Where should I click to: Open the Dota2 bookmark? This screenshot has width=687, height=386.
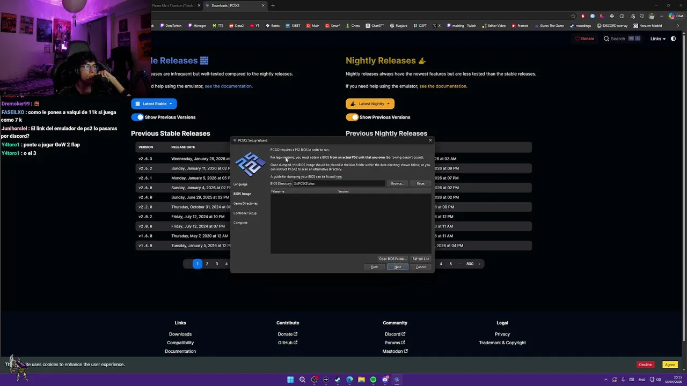point(236,26)
